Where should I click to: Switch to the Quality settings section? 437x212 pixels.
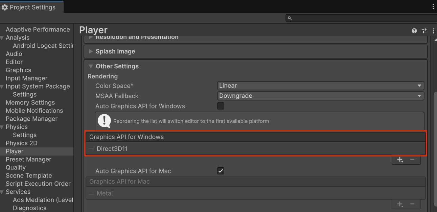click(16, 167)
